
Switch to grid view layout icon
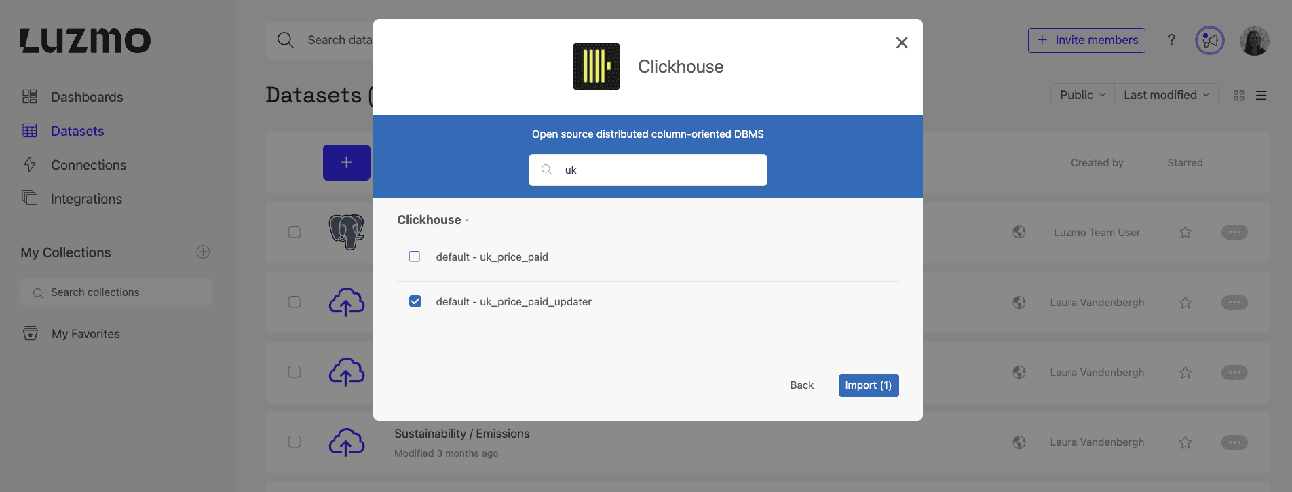[1238, 96]
